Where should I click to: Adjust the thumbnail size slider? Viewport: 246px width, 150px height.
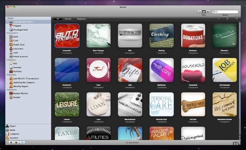227,19
